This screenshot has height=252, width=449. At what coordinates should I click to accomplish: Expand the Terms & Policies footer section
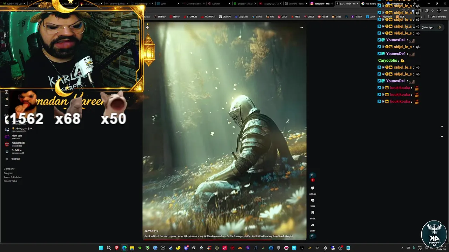tap(13, 177)
